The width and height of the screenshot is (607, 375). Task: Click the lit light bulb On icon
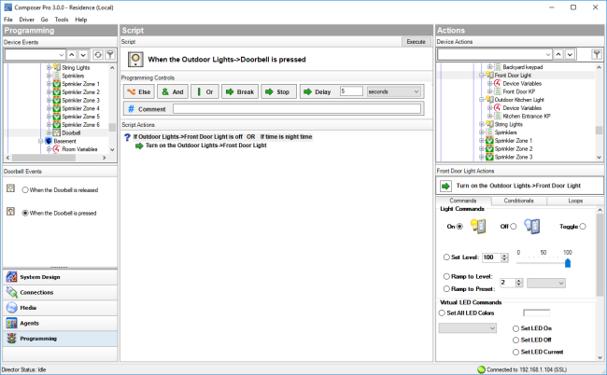(x=478, y=226)
